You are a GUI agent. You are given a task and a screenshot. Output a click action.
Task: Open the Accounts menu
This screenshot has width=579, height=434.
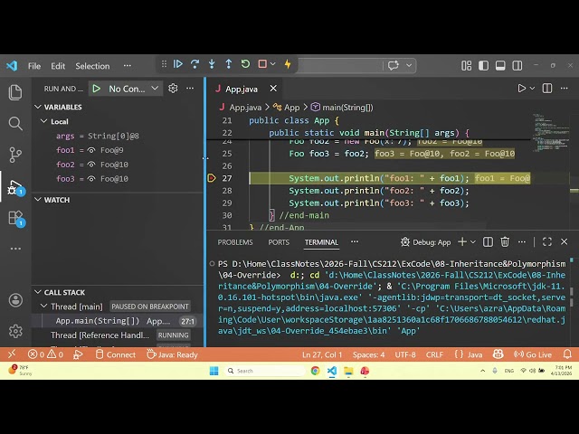coord(15,300)
